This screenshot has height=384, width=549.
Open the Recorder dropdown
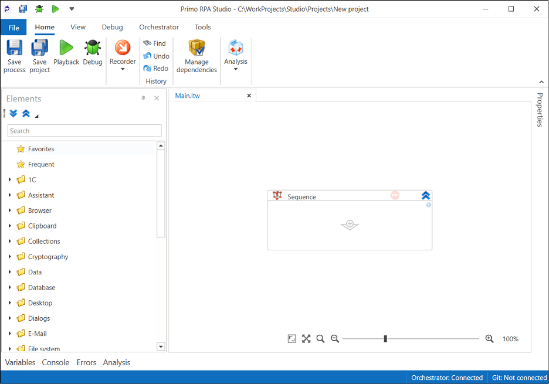[x=123, y=69]
